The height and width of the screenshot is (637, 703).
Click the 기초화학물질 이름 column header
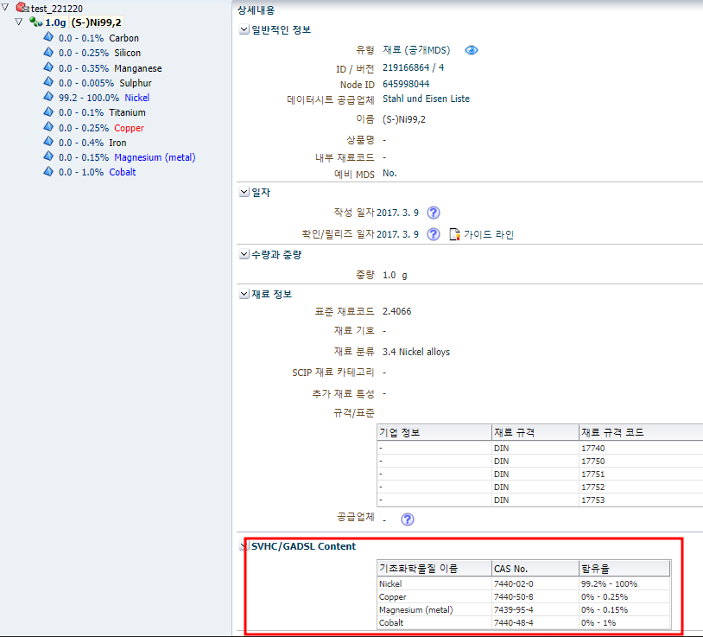[x=434, y=569]
